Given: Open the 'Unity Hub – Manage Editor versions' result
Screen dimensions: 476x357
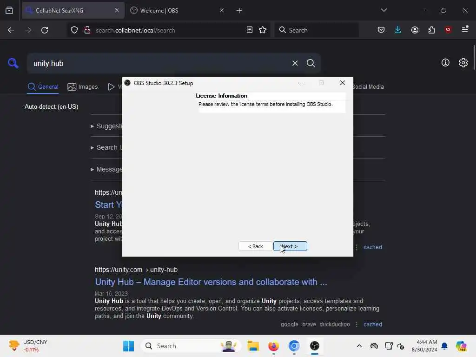Looking at the screenshot, I should 211,282.
